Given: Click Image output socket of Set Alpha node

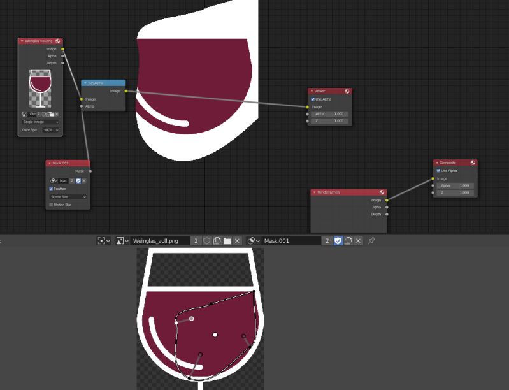Looking at the screenshot, I should click(126, 91).
